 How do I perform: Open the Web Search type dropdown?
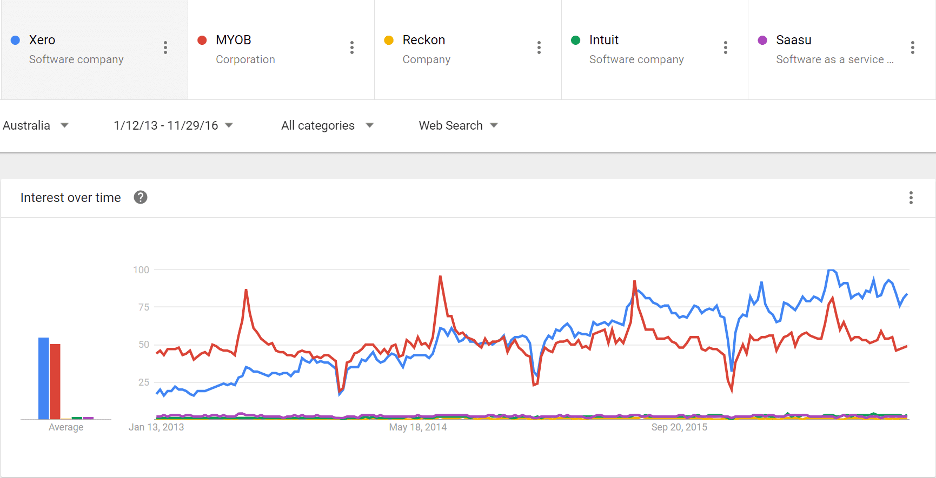[459, 125]
